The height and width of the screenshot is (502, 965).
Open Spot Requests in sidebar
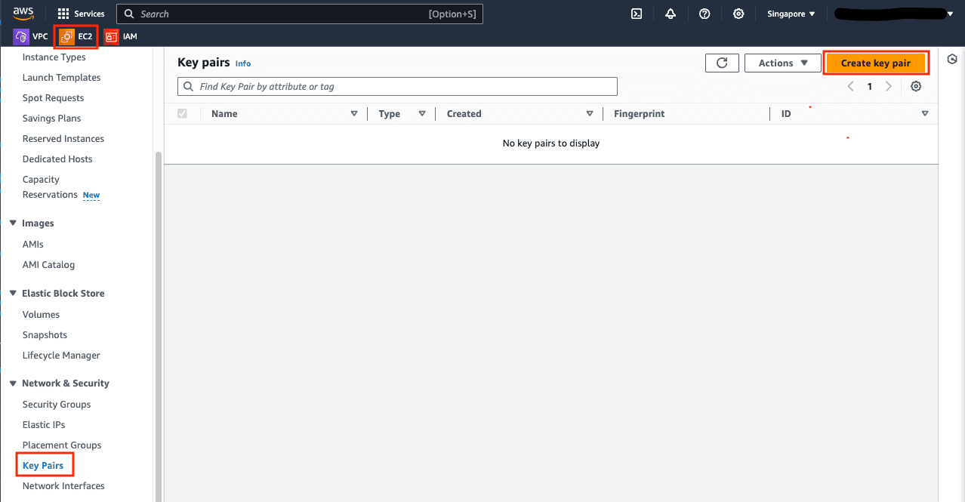54,98
